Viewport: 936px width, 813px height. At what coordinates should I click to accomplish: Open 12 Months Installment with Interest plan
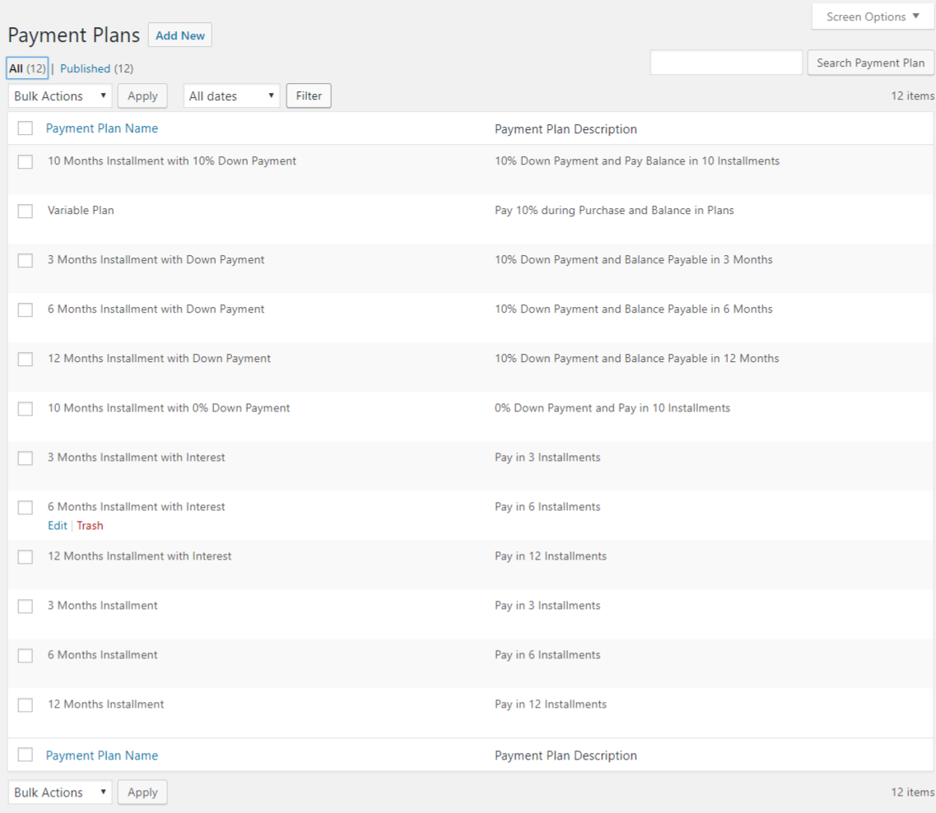pyautogui.click(x=139, y=556)
